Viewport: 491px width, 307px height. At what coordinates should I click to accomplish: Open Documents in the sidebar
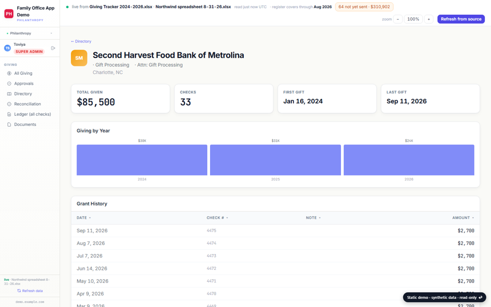pos(30,124)
